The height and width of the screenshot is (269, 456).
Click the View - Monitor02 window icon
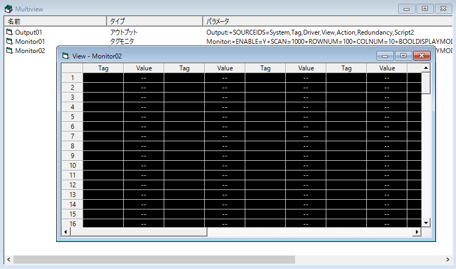pyautogui.click(x=65, y=56)
